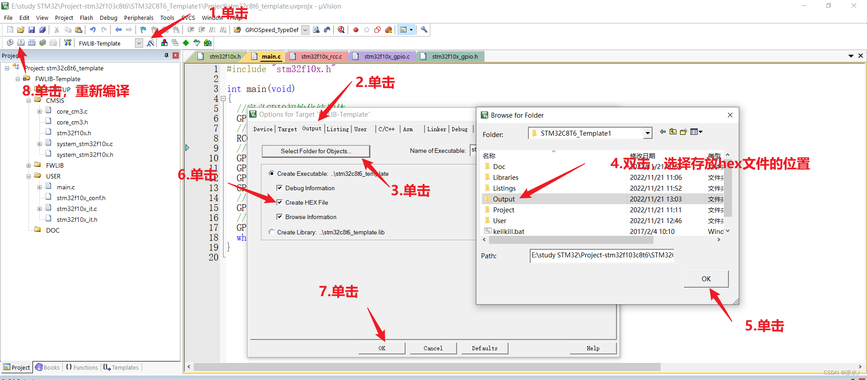Expand main.c node in project tree
Image resolution: width=867 pixels, height=380 pixels.
coord(40,187)
